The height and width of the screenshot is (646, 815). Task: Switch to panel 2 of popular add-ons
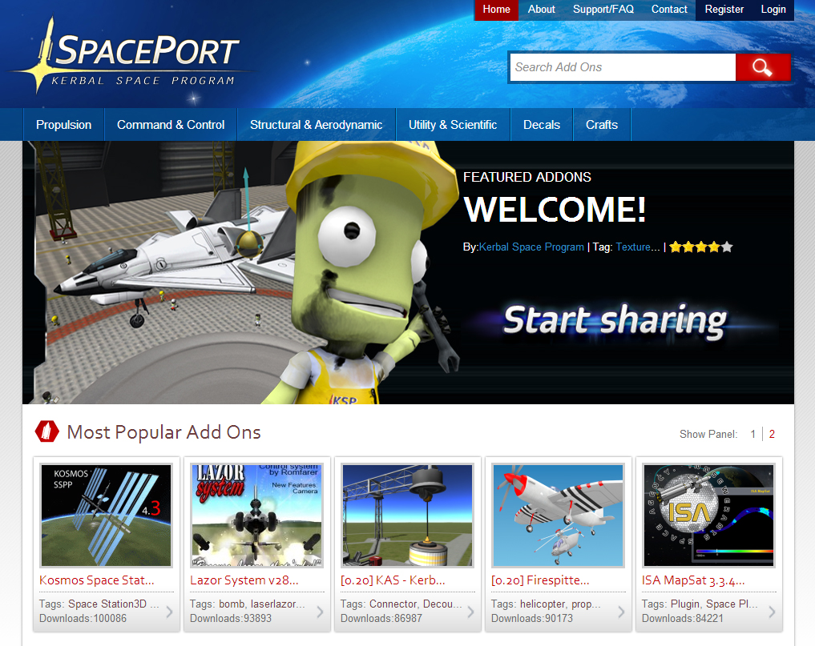tap(772, 435)
